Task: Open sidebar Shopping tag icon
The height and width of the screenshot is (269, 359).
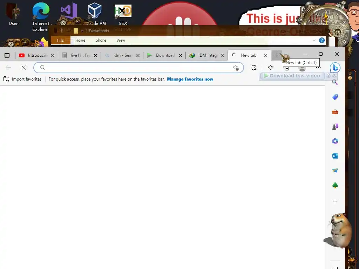Action: (x=335, y=97)
